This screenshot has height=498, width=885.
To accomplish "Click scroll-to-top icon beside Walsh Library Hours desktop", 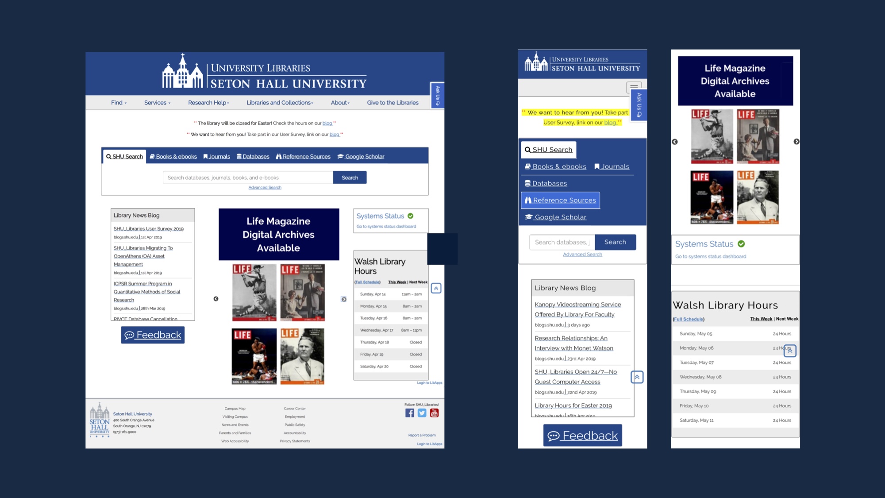I will pos(436,289).
